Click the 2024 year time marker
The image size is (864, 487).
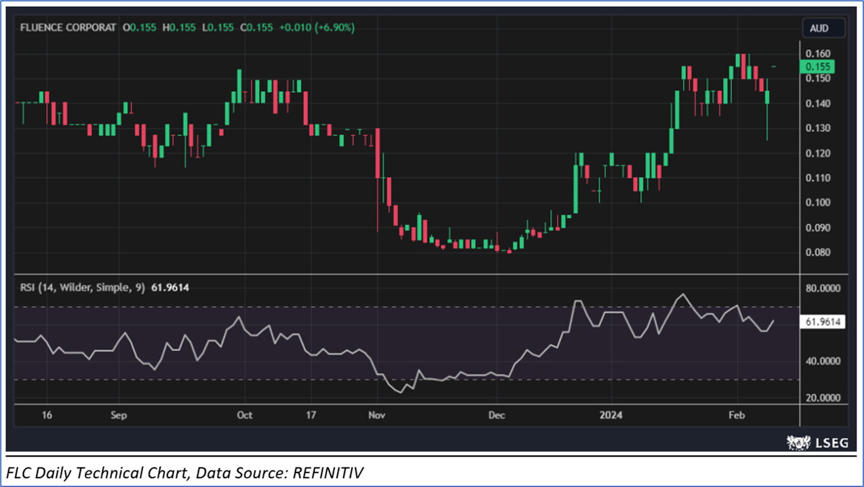(x=612, y=416)
